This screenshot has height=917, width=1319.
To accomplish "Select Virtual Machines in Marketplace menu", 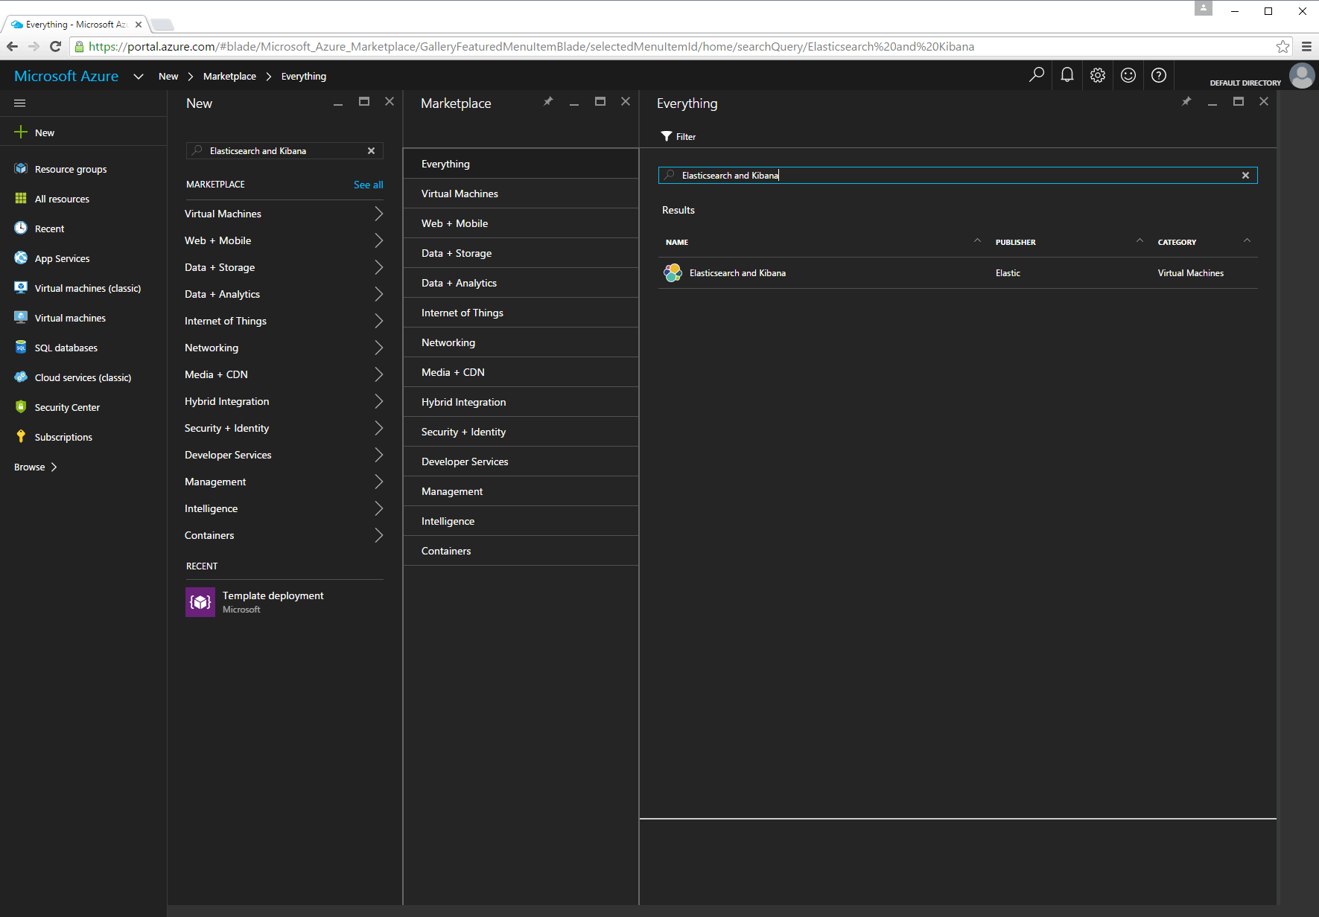I will click(521, 194).
